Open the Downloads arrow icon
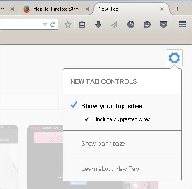The width and height of the screenshot is (192, 189). pyautogui.click(x=98, y=24)
